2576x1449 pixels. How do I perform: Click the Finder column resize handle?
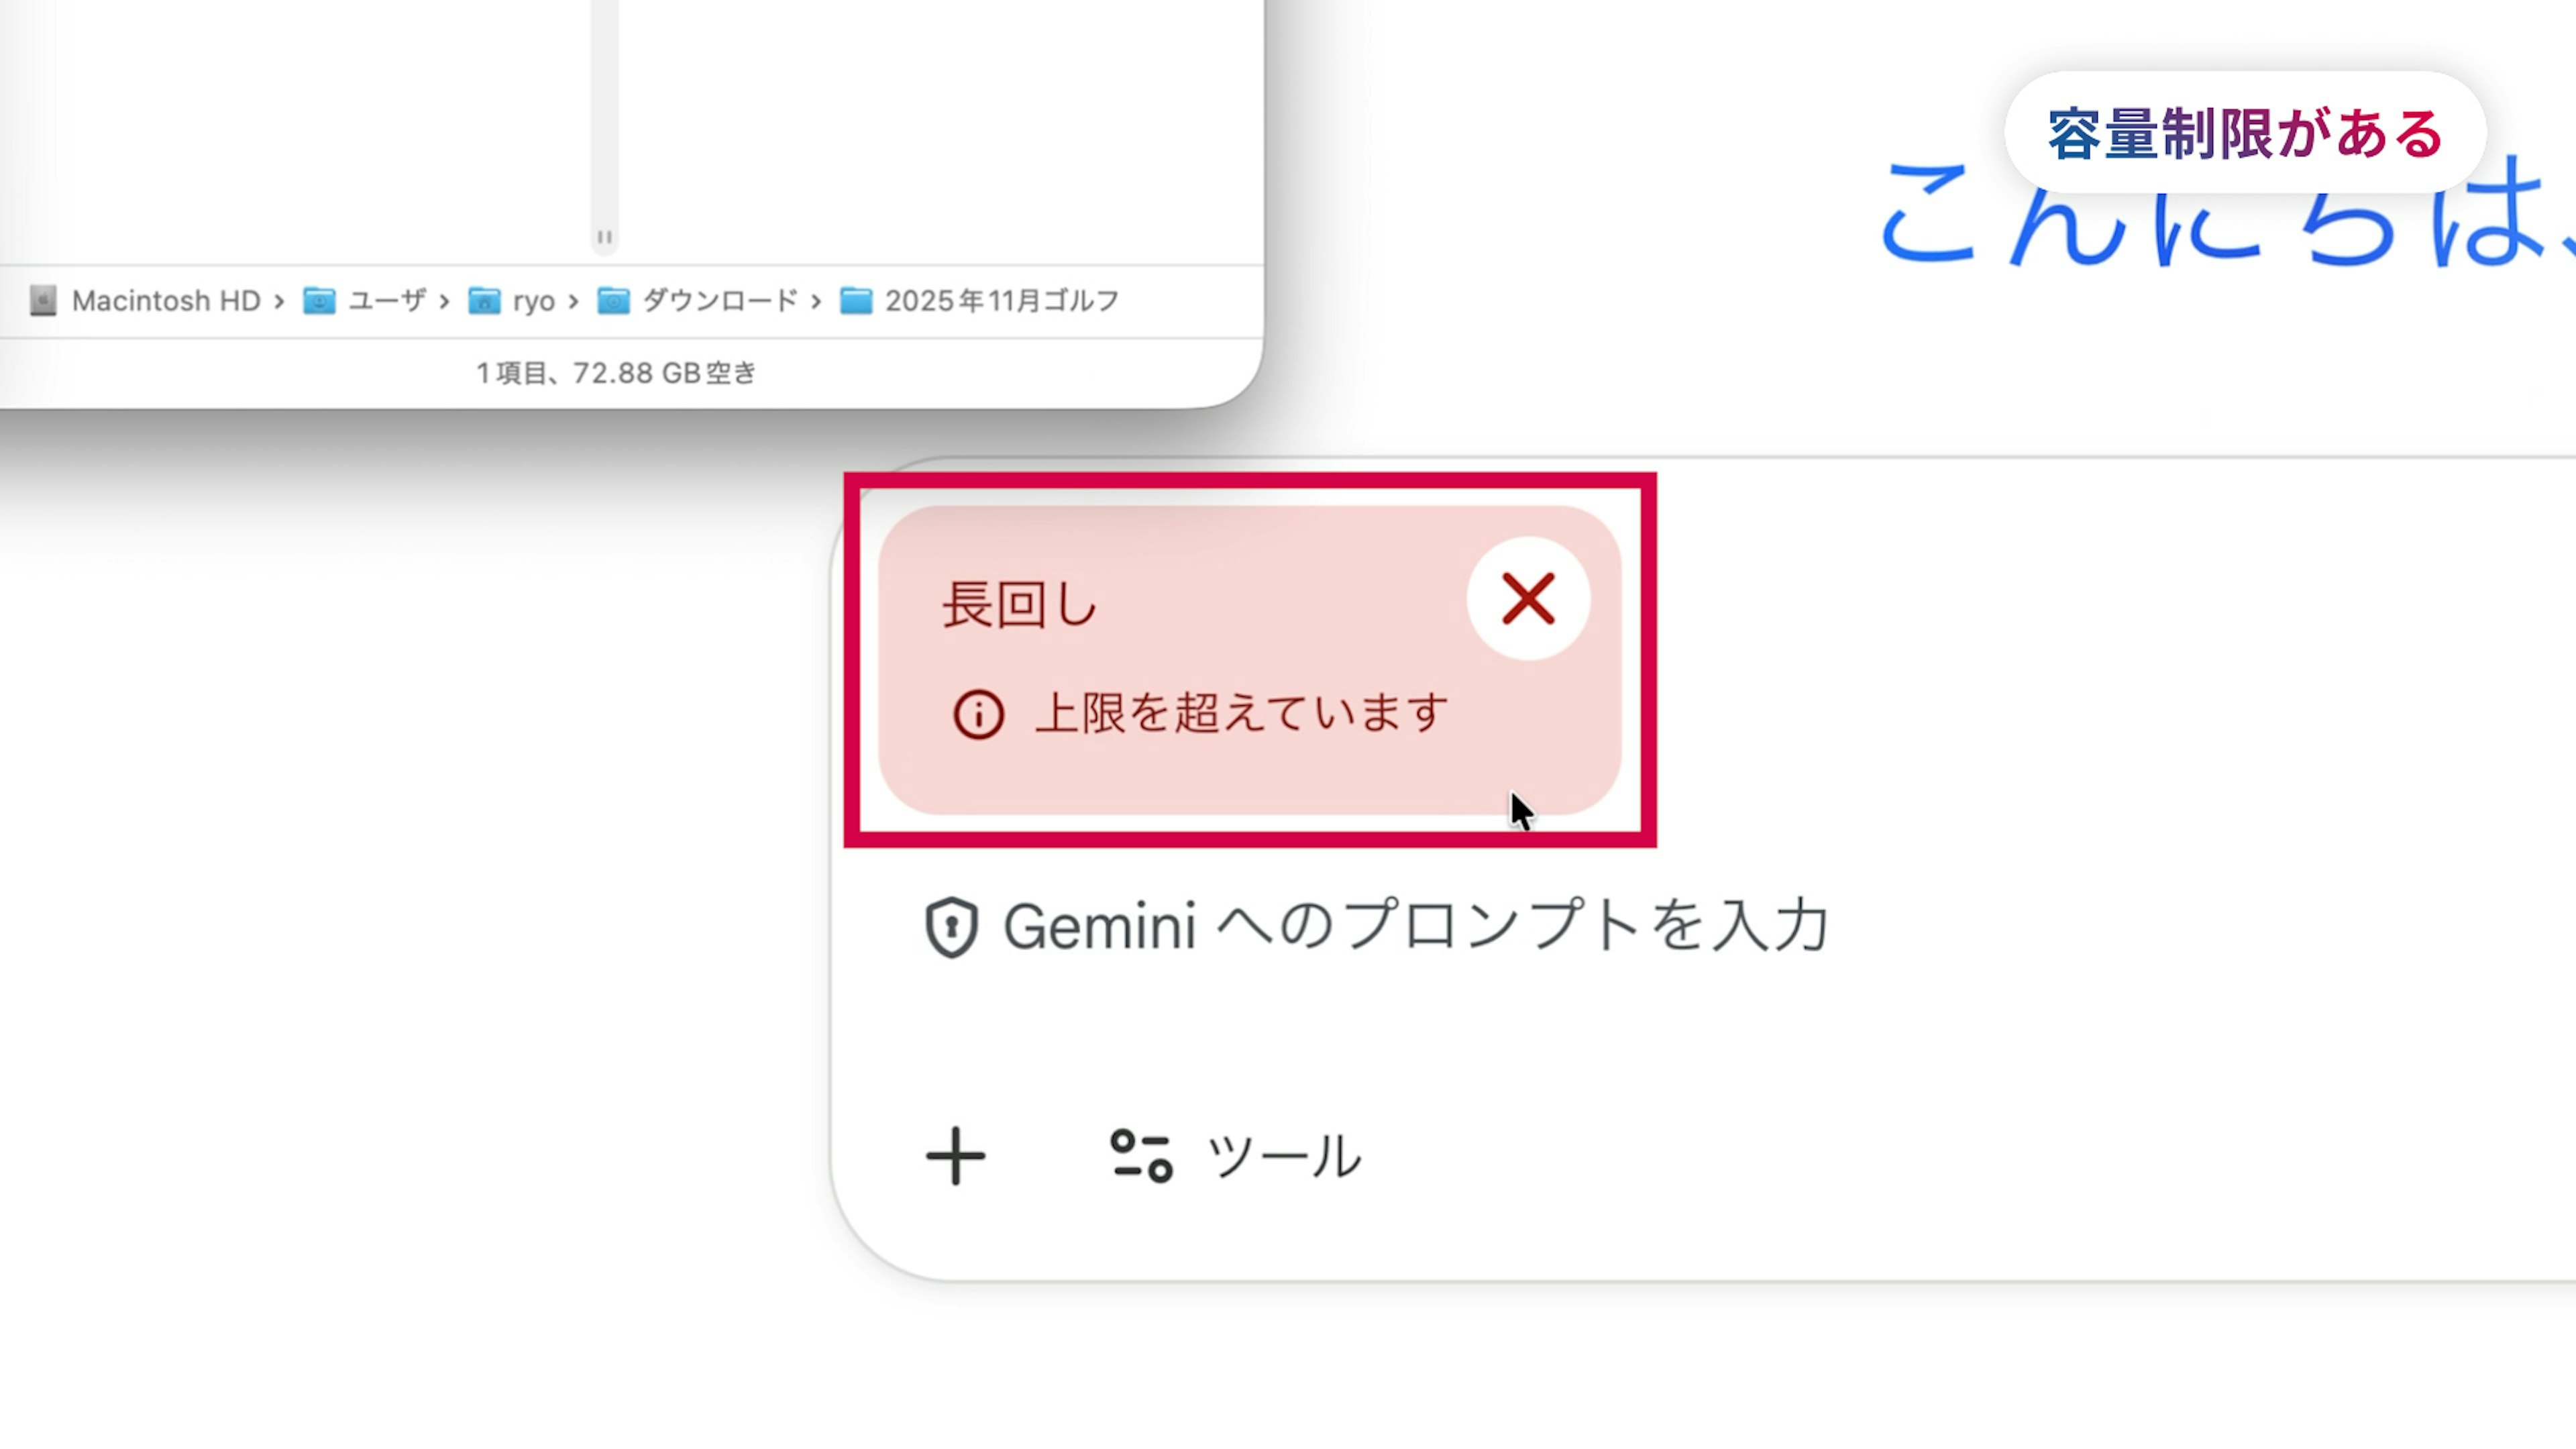604,237
